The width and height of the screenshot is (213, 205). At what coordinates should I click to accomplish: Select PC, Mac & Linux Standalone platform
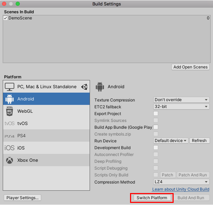point(46,87)
